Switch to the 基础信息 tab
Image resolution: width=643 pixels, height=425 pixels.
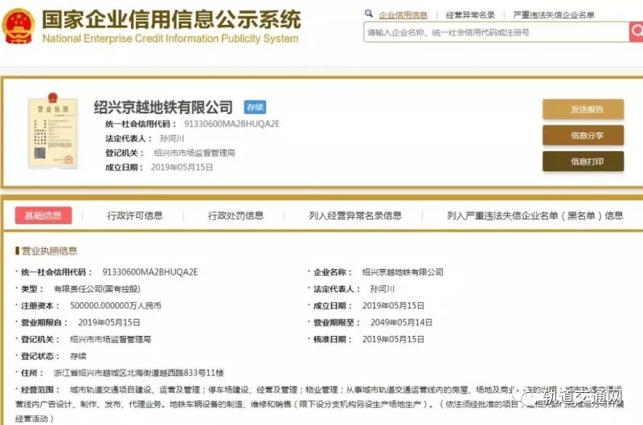coord(43,215)
